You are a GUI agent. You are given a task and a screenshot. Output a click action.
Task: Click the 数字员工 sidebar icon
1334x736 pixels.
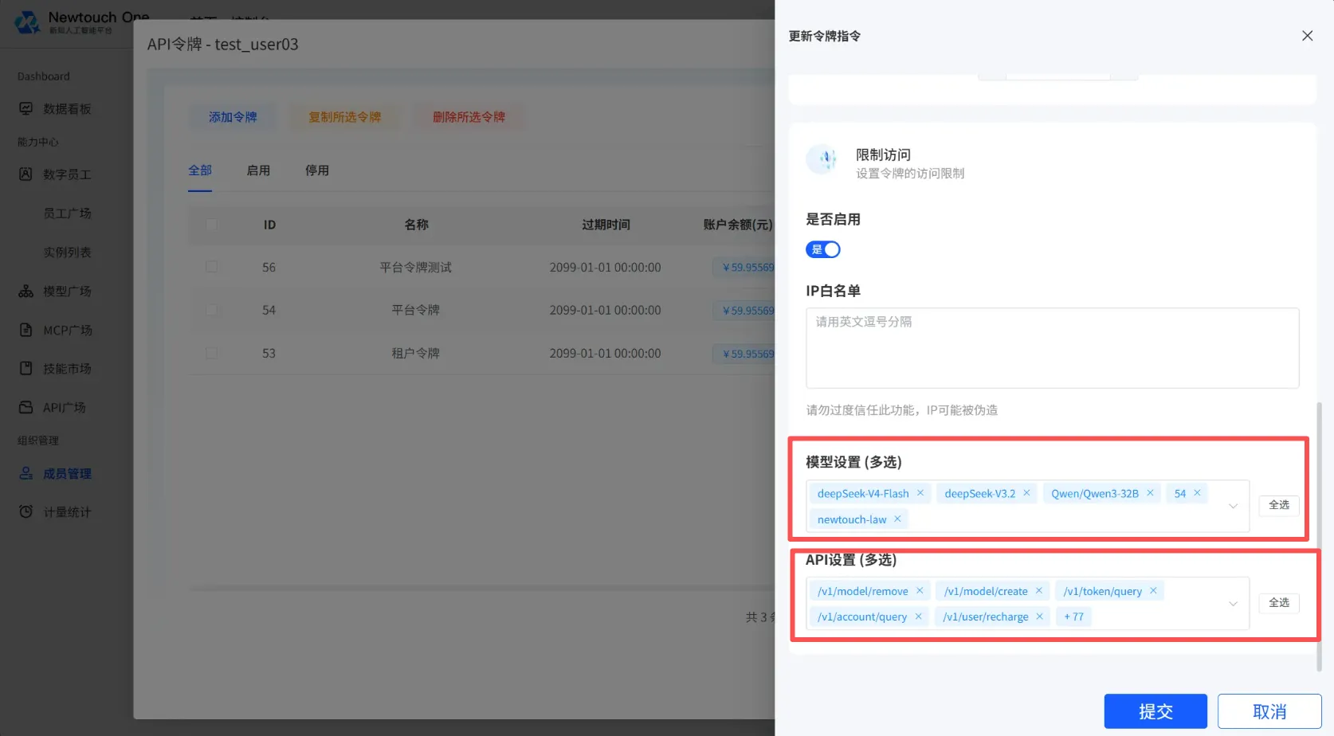tap(26, 174)
